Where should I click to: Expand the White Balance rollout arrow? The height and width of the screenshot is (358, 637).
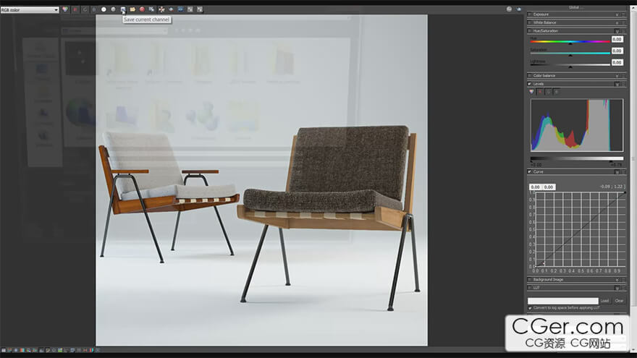(617, 22)
